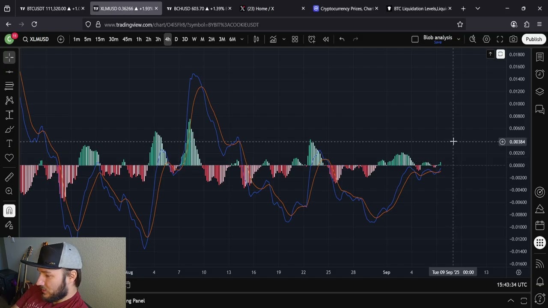The image size is (548, 308).
Task: Select the D daily timeframe
Action: click(176, 39)
